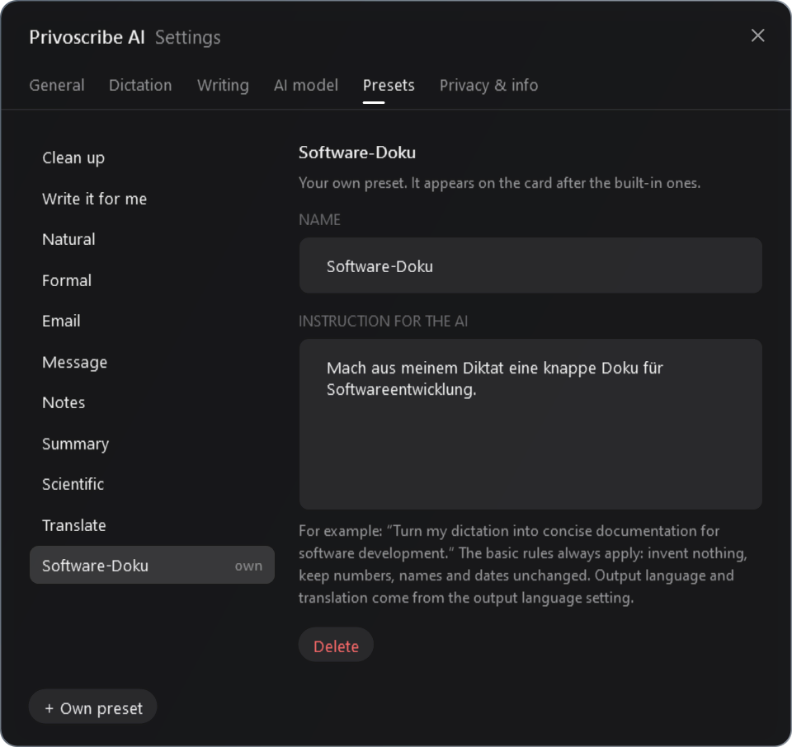792x747 pixels.
Task: Select the Software-Doku own preset row
Action: click(x=152, y=565)
